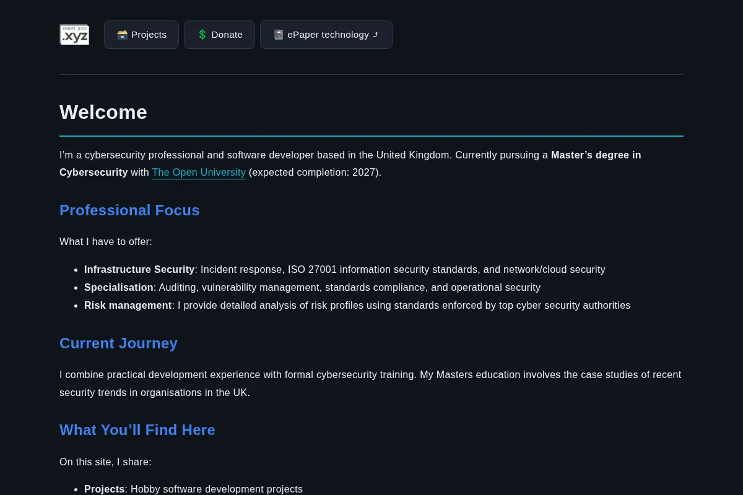Click the Professional Focus heading
743x495 pixels.
129,210
